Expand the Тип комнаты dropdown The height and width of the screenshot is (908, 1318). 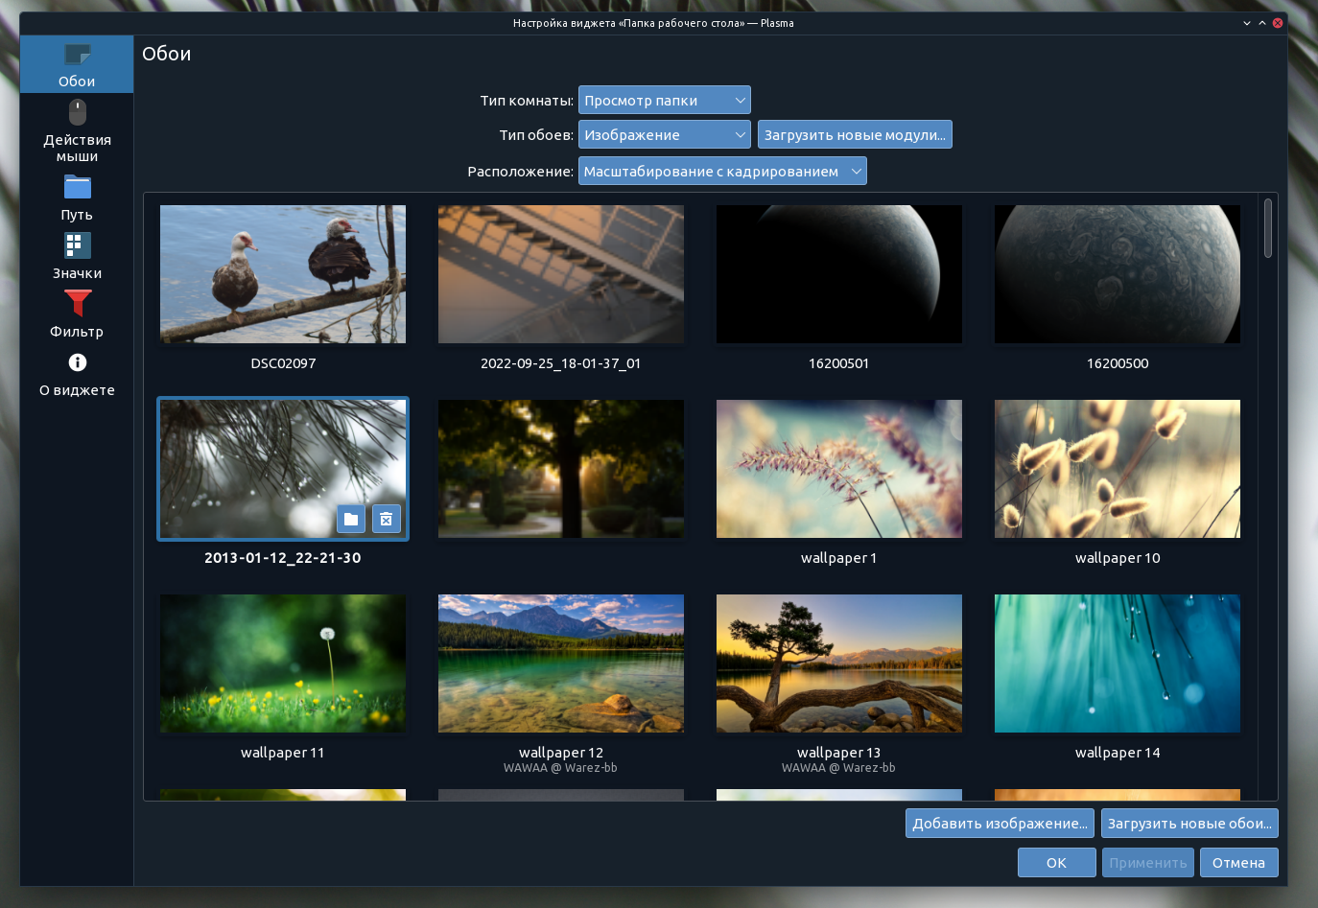pyautogui.click(x=664, y=101)
